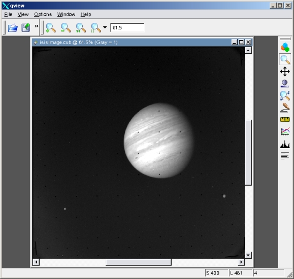Image resolution: width=294 pixels, height=279 pixels.
Task: Click the horizontal scrollbar thumb of image
Action: pos(139,262)
